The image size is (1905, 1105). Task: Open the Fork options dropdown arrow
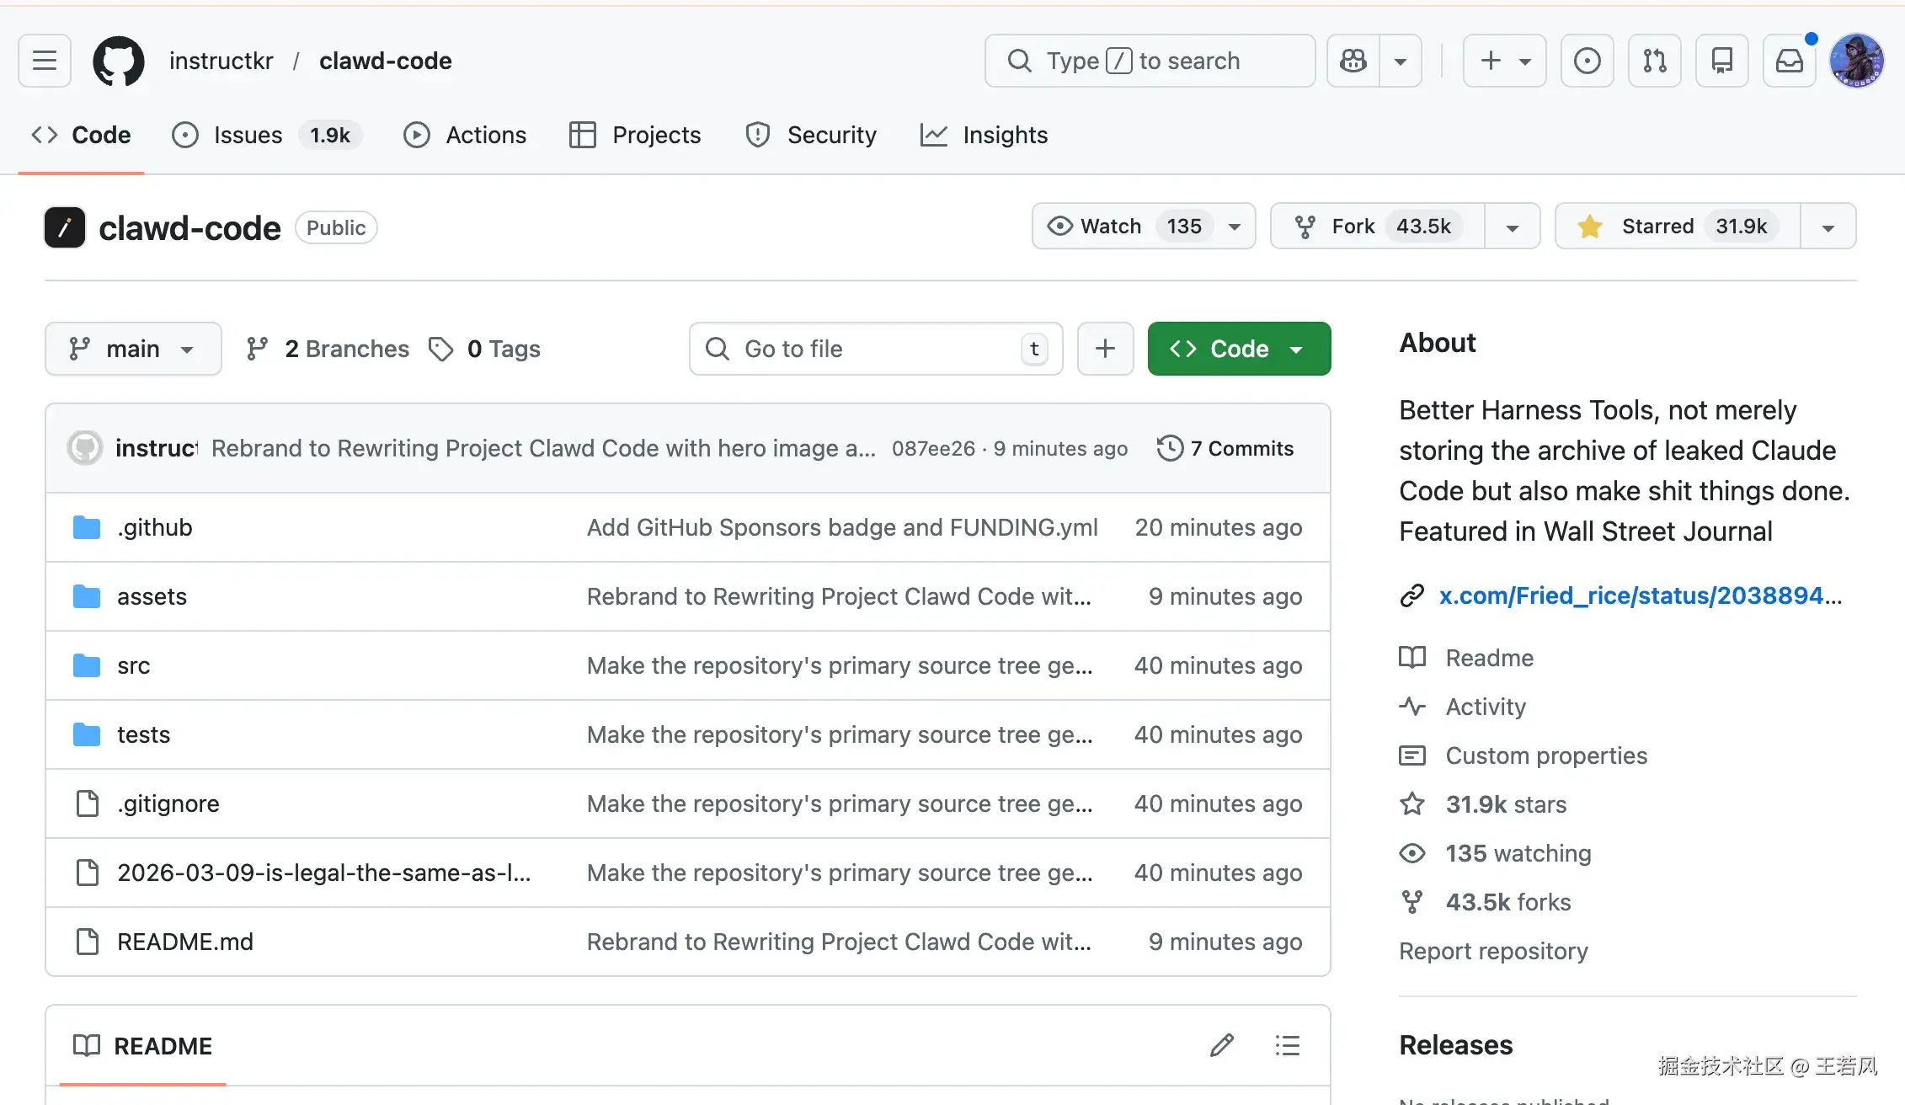point(1512,227)
